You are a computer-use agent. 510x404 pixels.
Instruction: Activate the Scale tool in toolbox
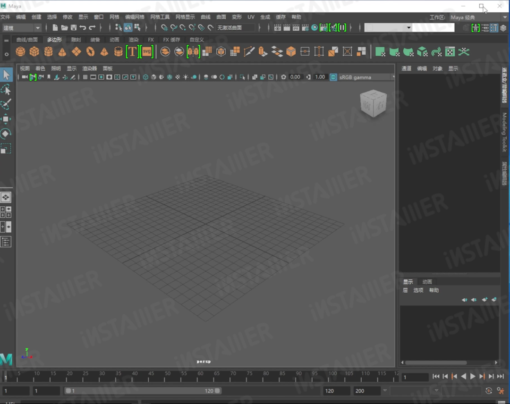click(x=6, y=149)
